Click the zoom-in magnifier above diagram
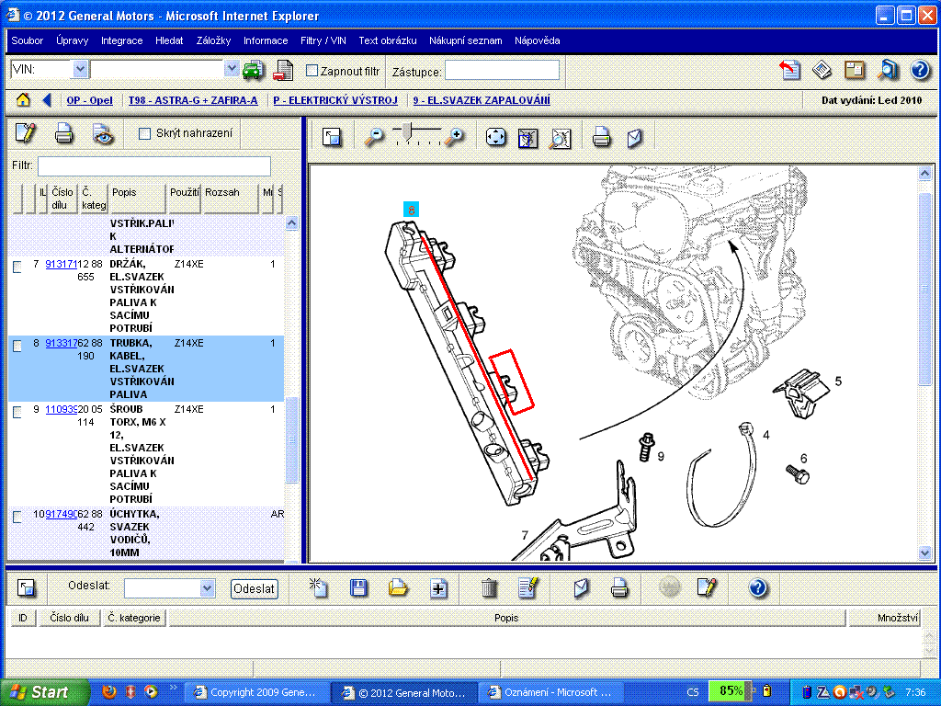 454,138
